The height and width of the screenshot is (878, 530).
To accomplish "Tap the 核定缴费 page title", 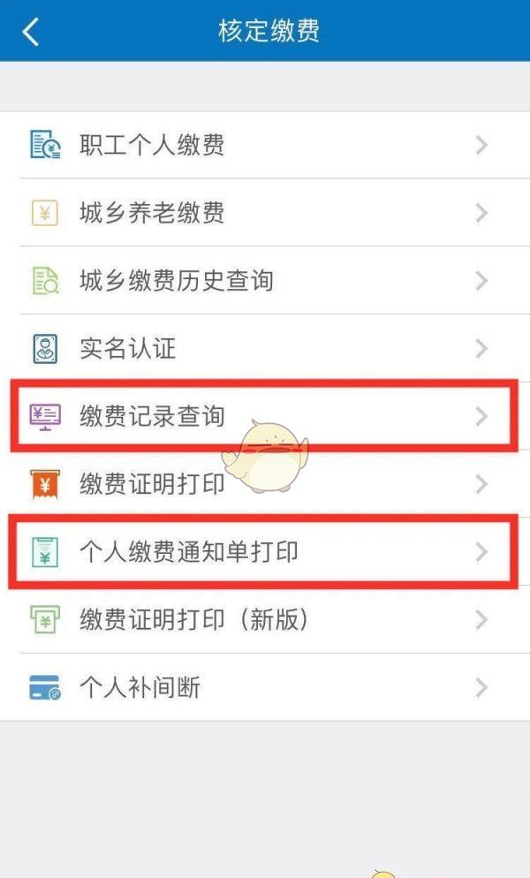I will pos(269,31).
